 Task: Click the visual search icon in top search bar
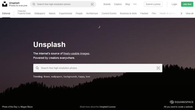(92, 4)
